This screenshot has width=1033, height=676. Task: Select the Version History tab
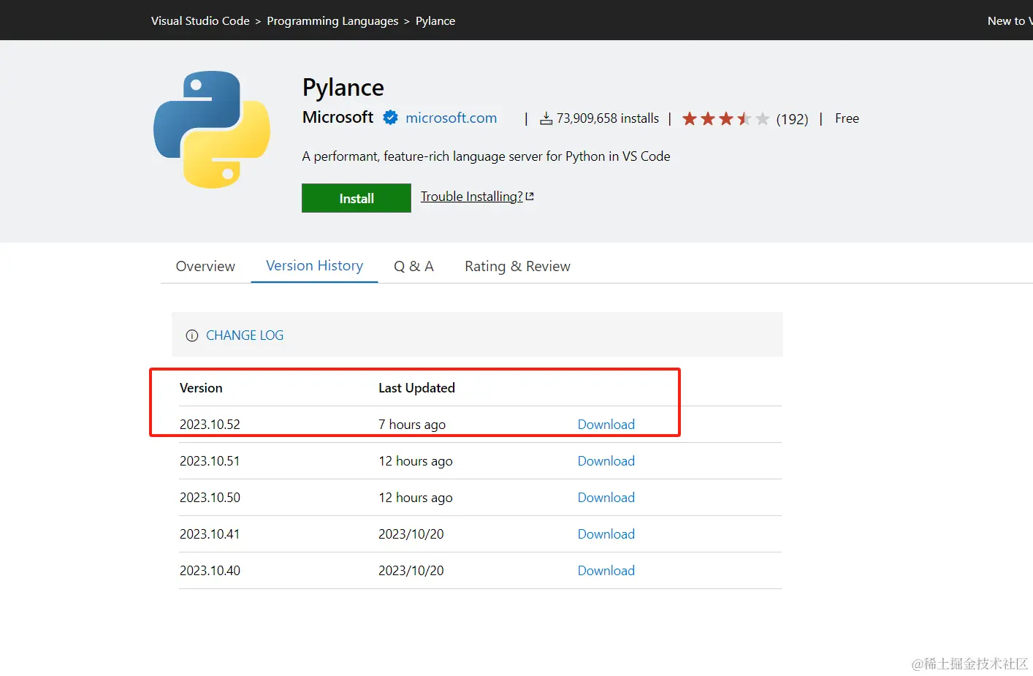click(314, 265)
